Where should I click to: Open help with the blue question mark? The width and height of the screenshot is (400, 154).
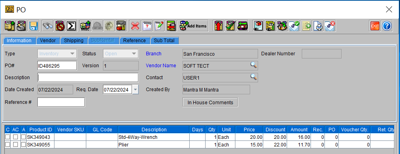tap(387, 26)
